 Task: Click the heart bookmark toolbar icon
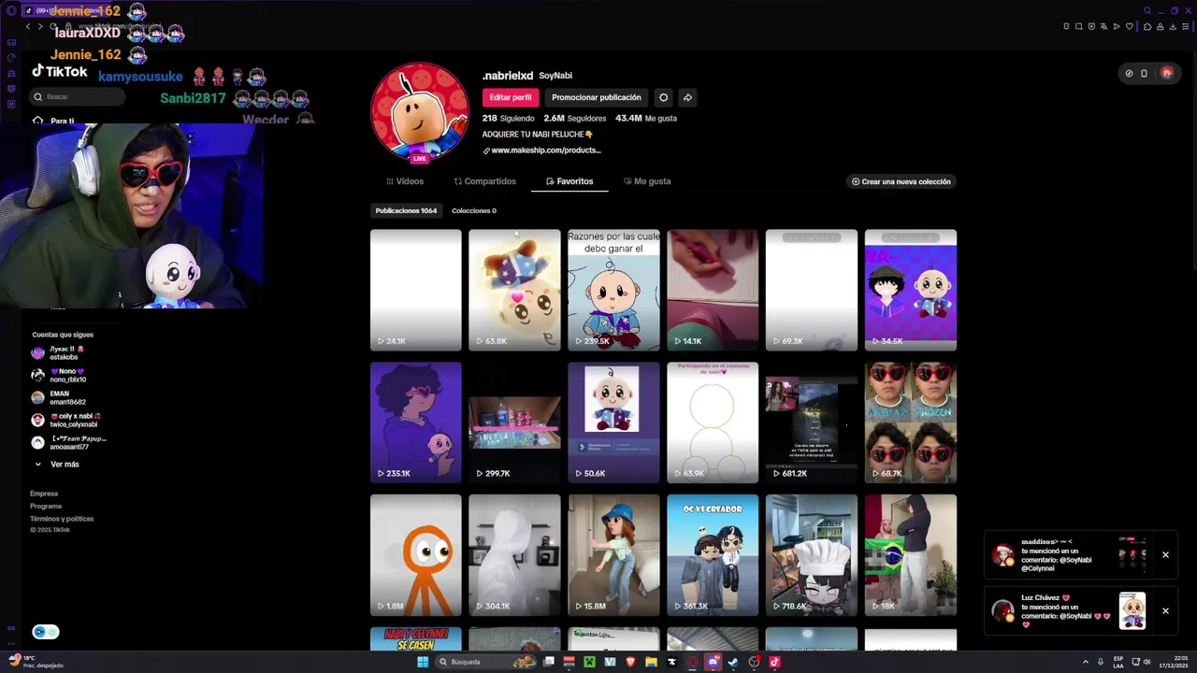(x=1130, y=26)
